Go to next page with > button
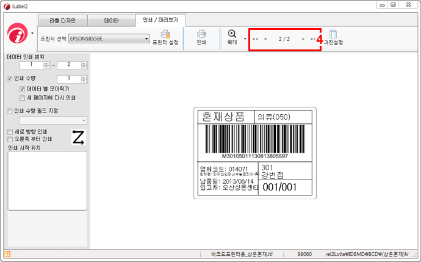421x262 pixels. click(303, 39)
